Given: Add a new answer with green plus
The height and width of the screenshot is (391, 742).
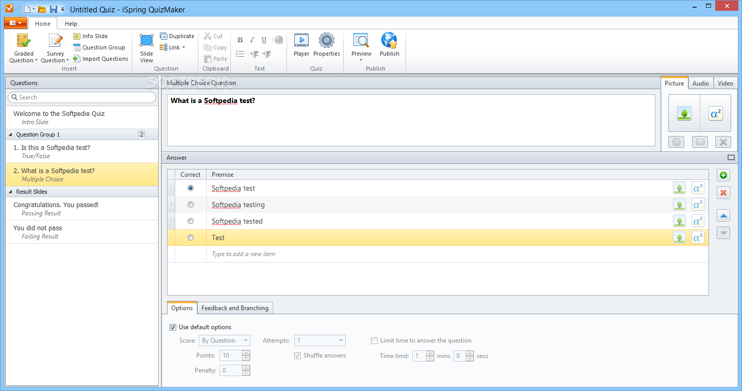Looking at the screenshot, I should click(x=723, y=176).
